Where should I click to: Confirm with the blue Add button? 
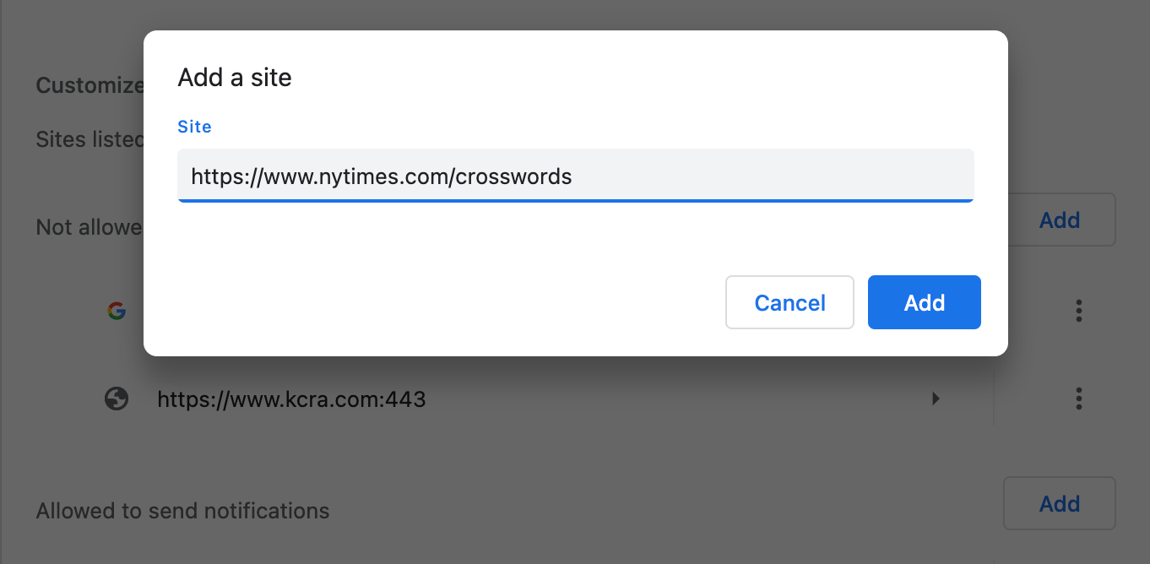point(924,302)
